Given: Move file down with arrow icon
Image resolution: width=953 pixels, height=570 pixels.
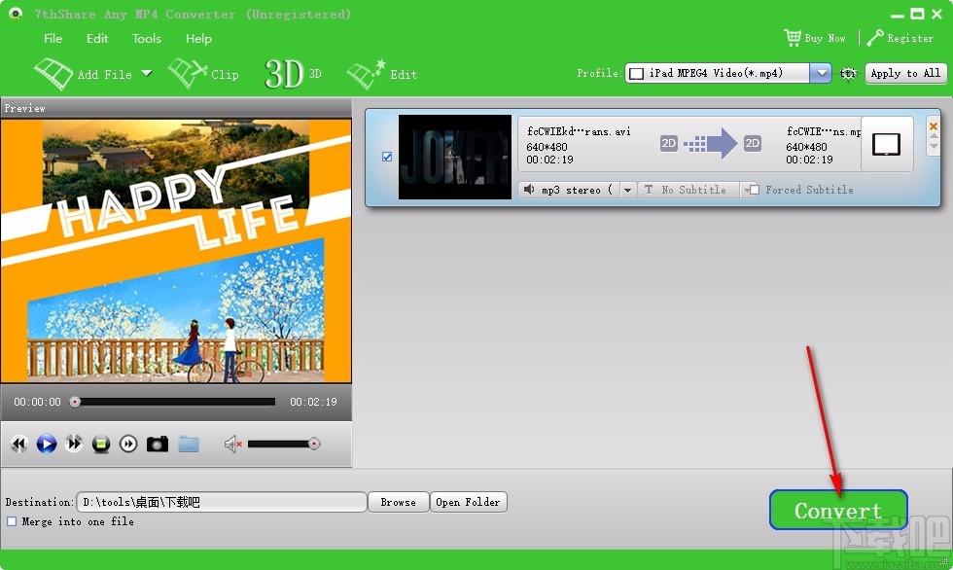Looking at the screenshot, I should [934, 148].
